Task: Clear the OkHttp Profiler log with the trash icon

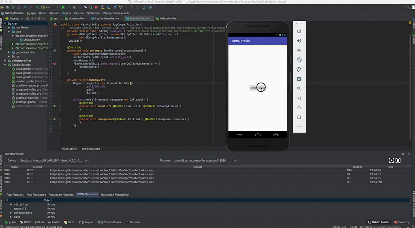Action: tap(398, 160)
